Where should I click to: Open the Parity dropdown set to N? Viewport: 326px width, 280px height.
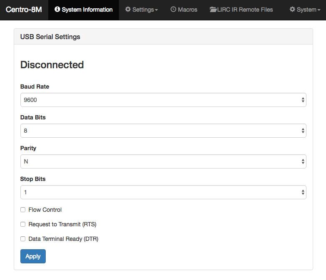(x=163, y=161)
